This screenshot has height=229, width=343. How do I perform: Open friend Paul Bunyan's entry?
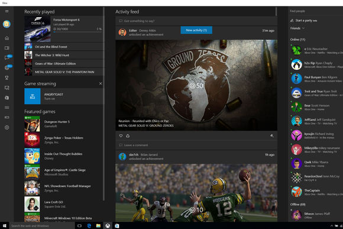tap(316, 79)
